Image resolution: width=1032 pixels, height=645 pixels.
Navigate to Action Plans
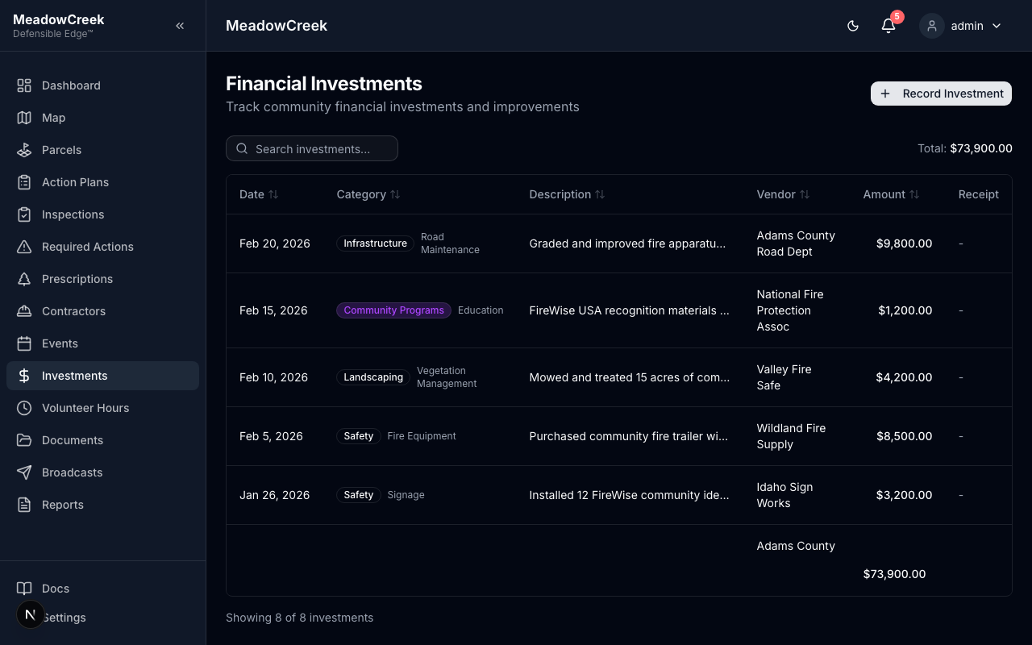[x=102, y=182]
